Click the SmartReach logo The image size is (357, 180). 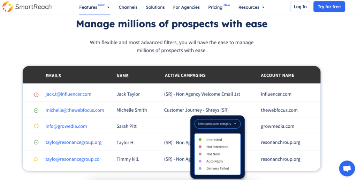point(27,7)
